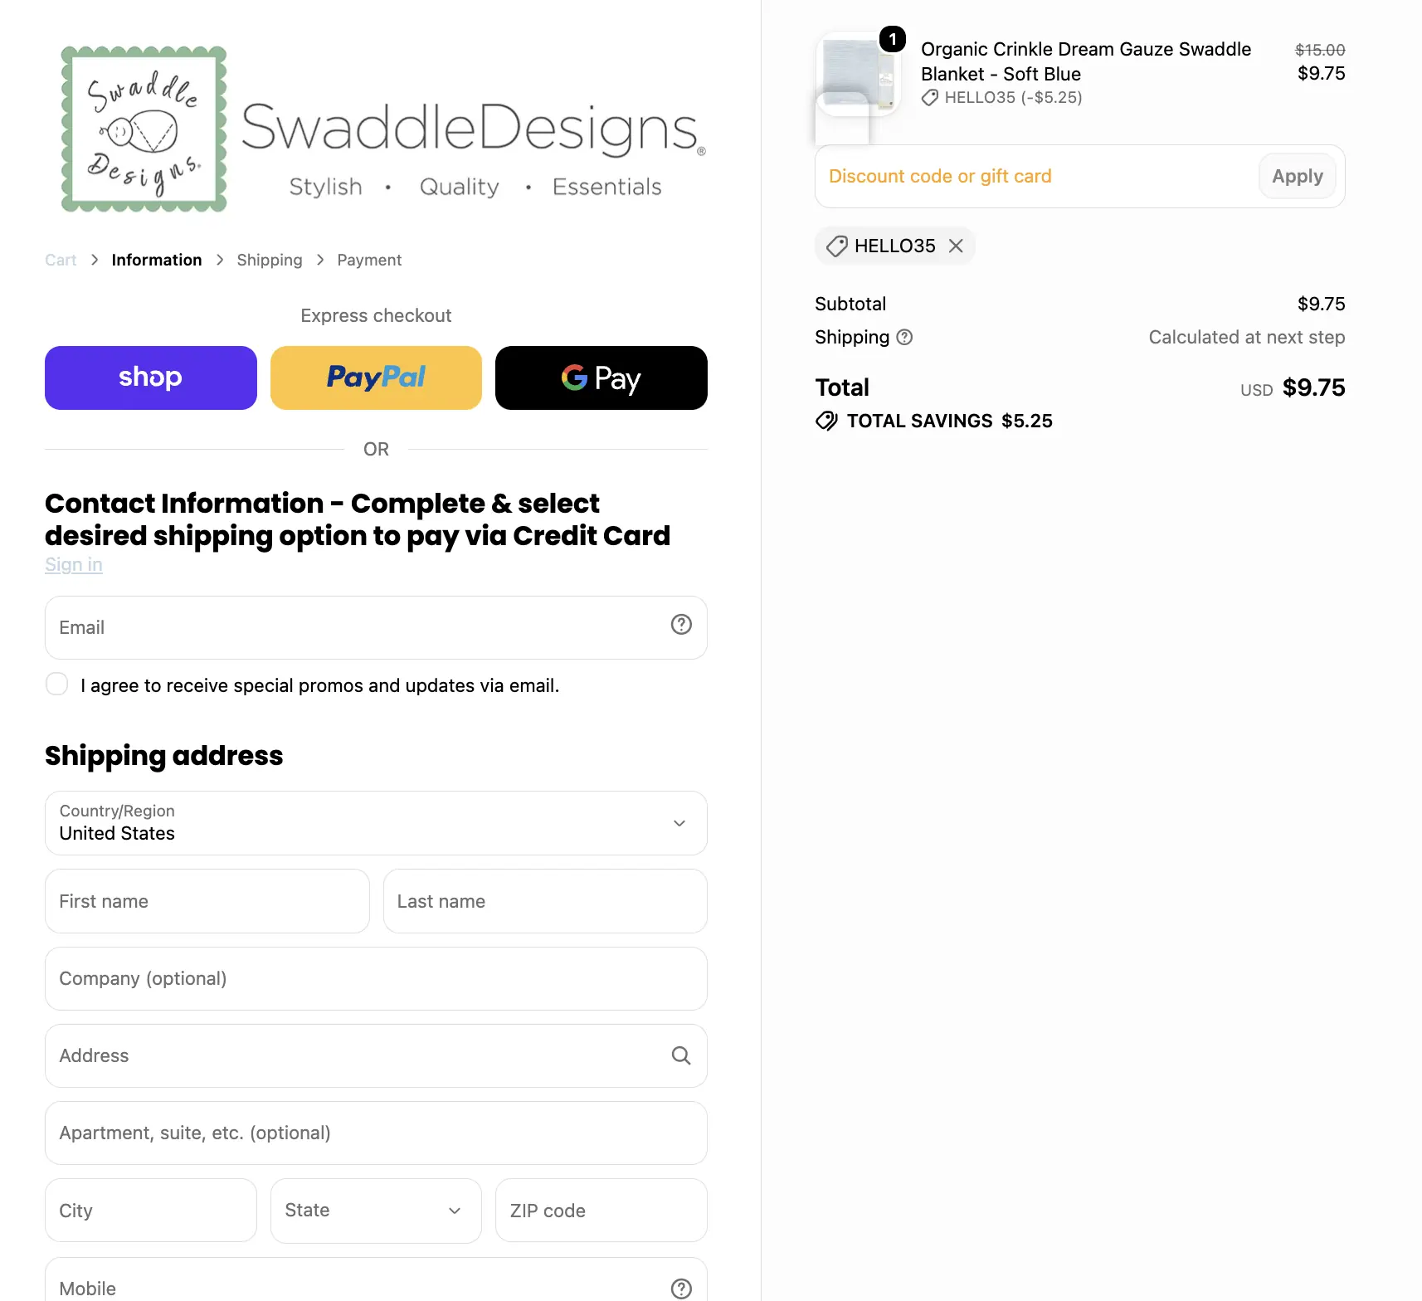Click the swaddle blanket product thumbnail

pos(858,75)
